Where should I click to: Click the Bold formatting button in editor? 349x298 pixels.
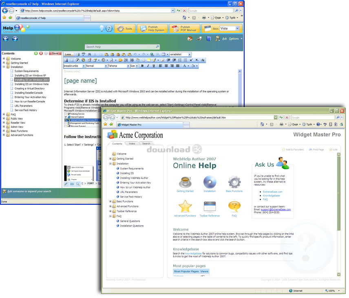point(142,66)
